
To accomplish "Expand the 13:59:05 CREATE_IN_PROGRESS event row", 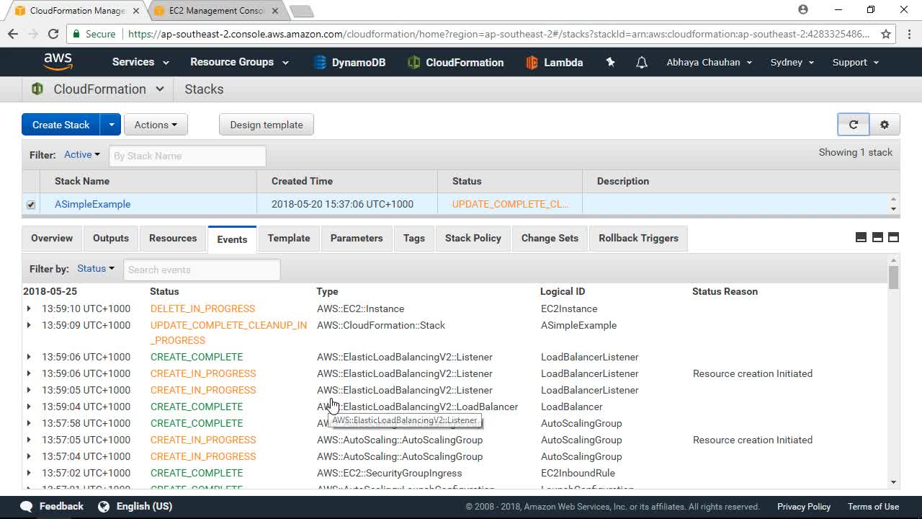I will tap(29, 390).
